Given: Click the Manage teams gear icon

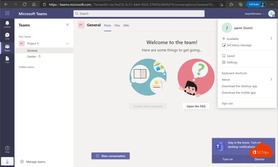Looking at the screenshot, I should coord(22,162).
